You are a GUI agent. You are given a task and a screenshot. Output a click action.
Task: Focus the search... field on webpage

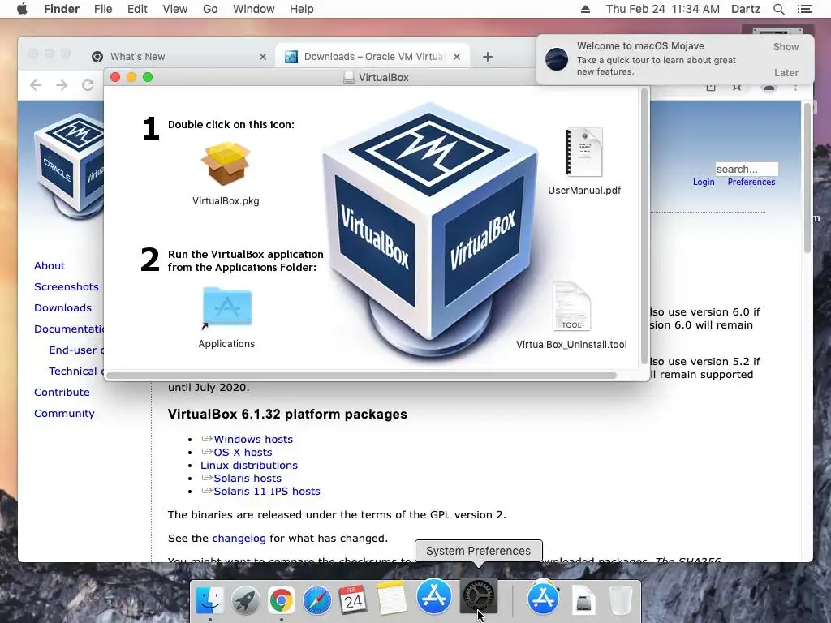coord(747,169)
